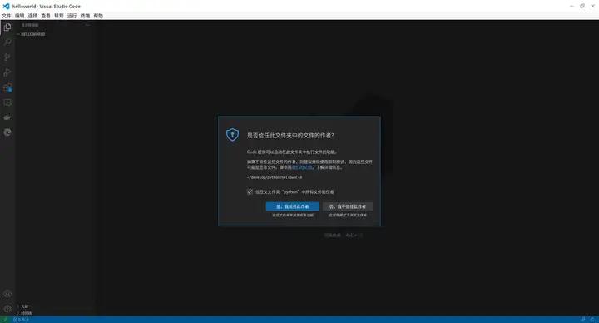This screenshot has width=599, height=323.
Task: Open the Manage gear icon
Action: [x=7, y=309]
